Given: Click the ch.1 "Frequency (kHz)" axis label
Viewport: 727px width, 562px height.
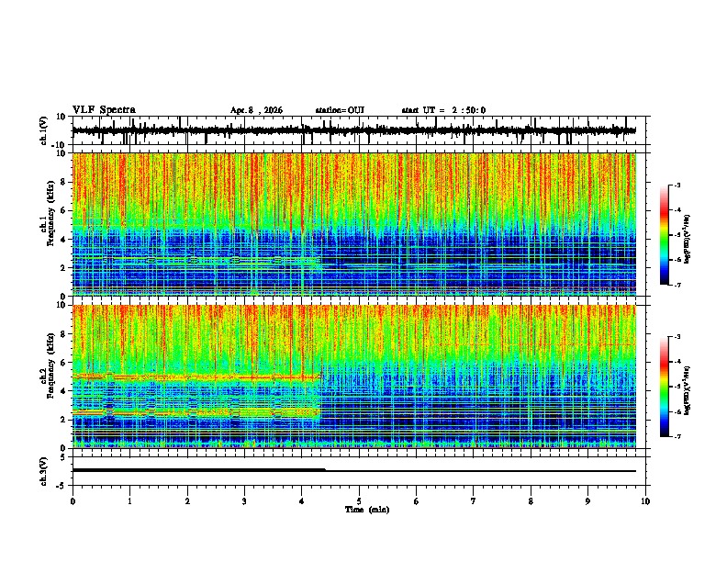Looking at the screenshot, I should point(50,214).
